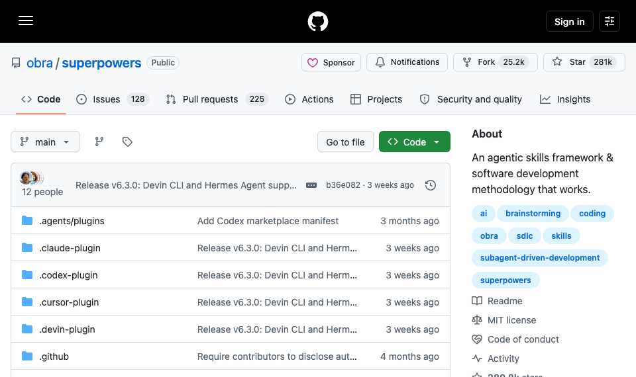This screenshot has width=636, height=377.
Task: Switch to the Code tab
Action: (40, 99)
